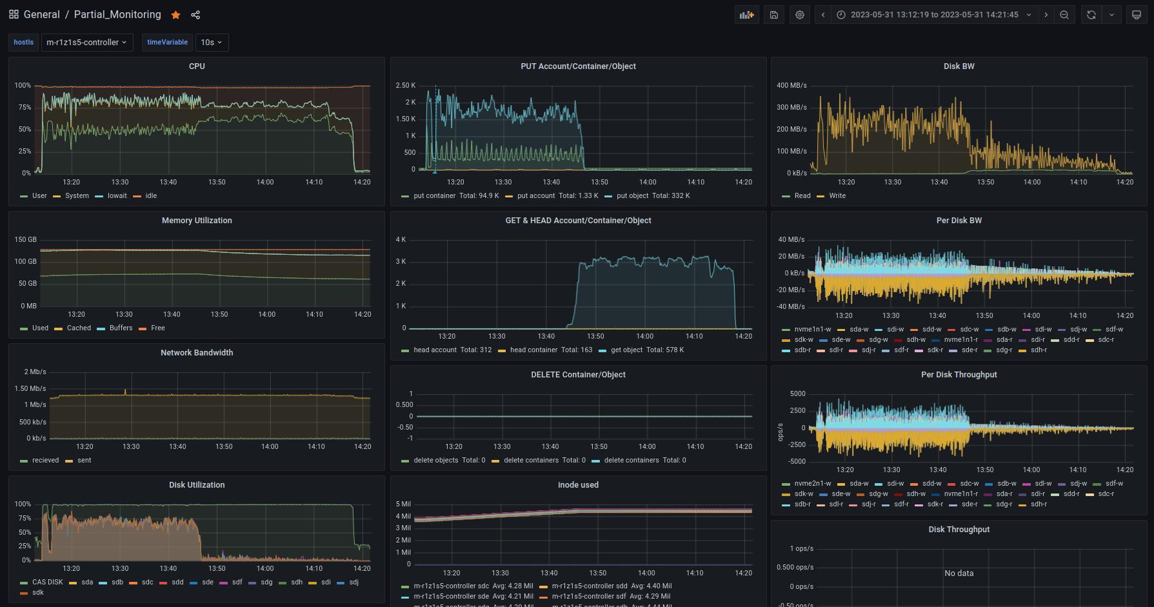The height and width of the screenshot is (607, 1154).
Task: Open the refresh interval dropdown arrow
Action: (x=1111, y=15)
